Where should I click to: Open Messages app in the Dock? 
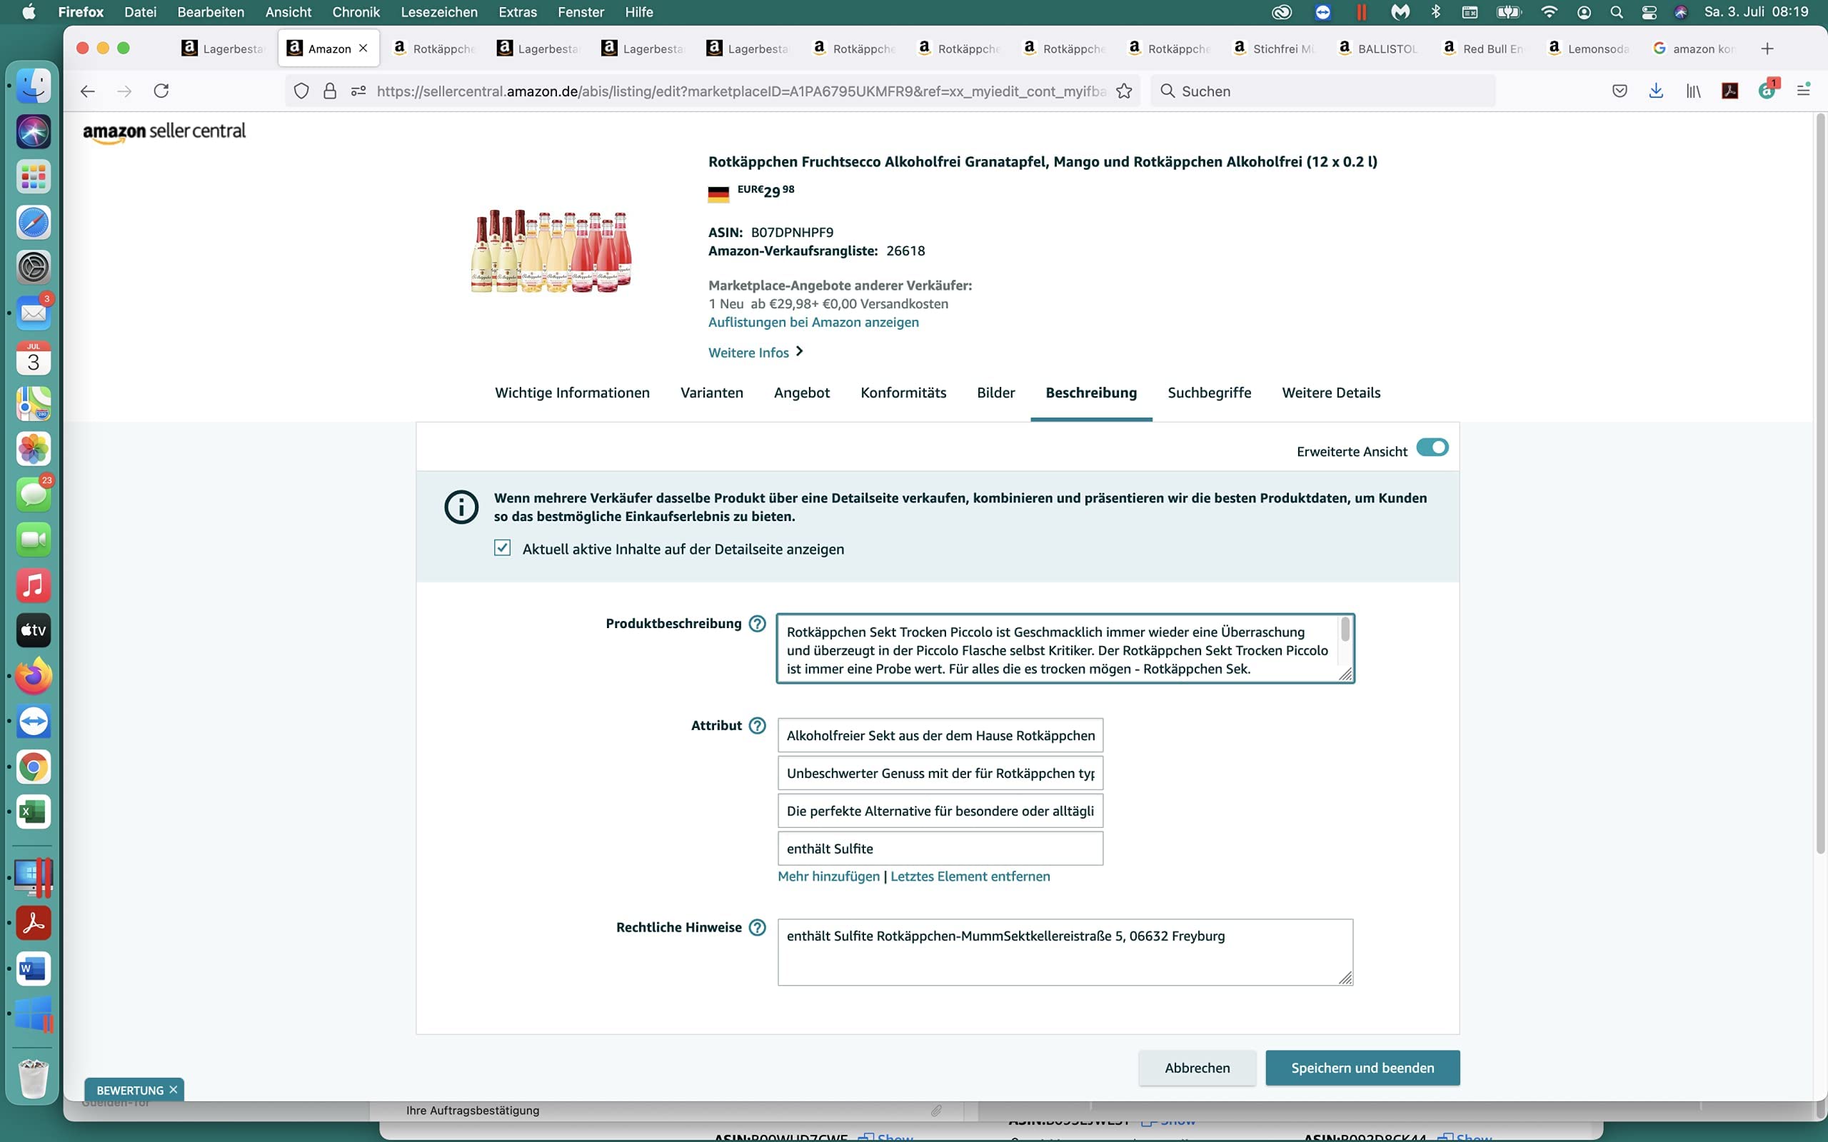coord(34,495)
